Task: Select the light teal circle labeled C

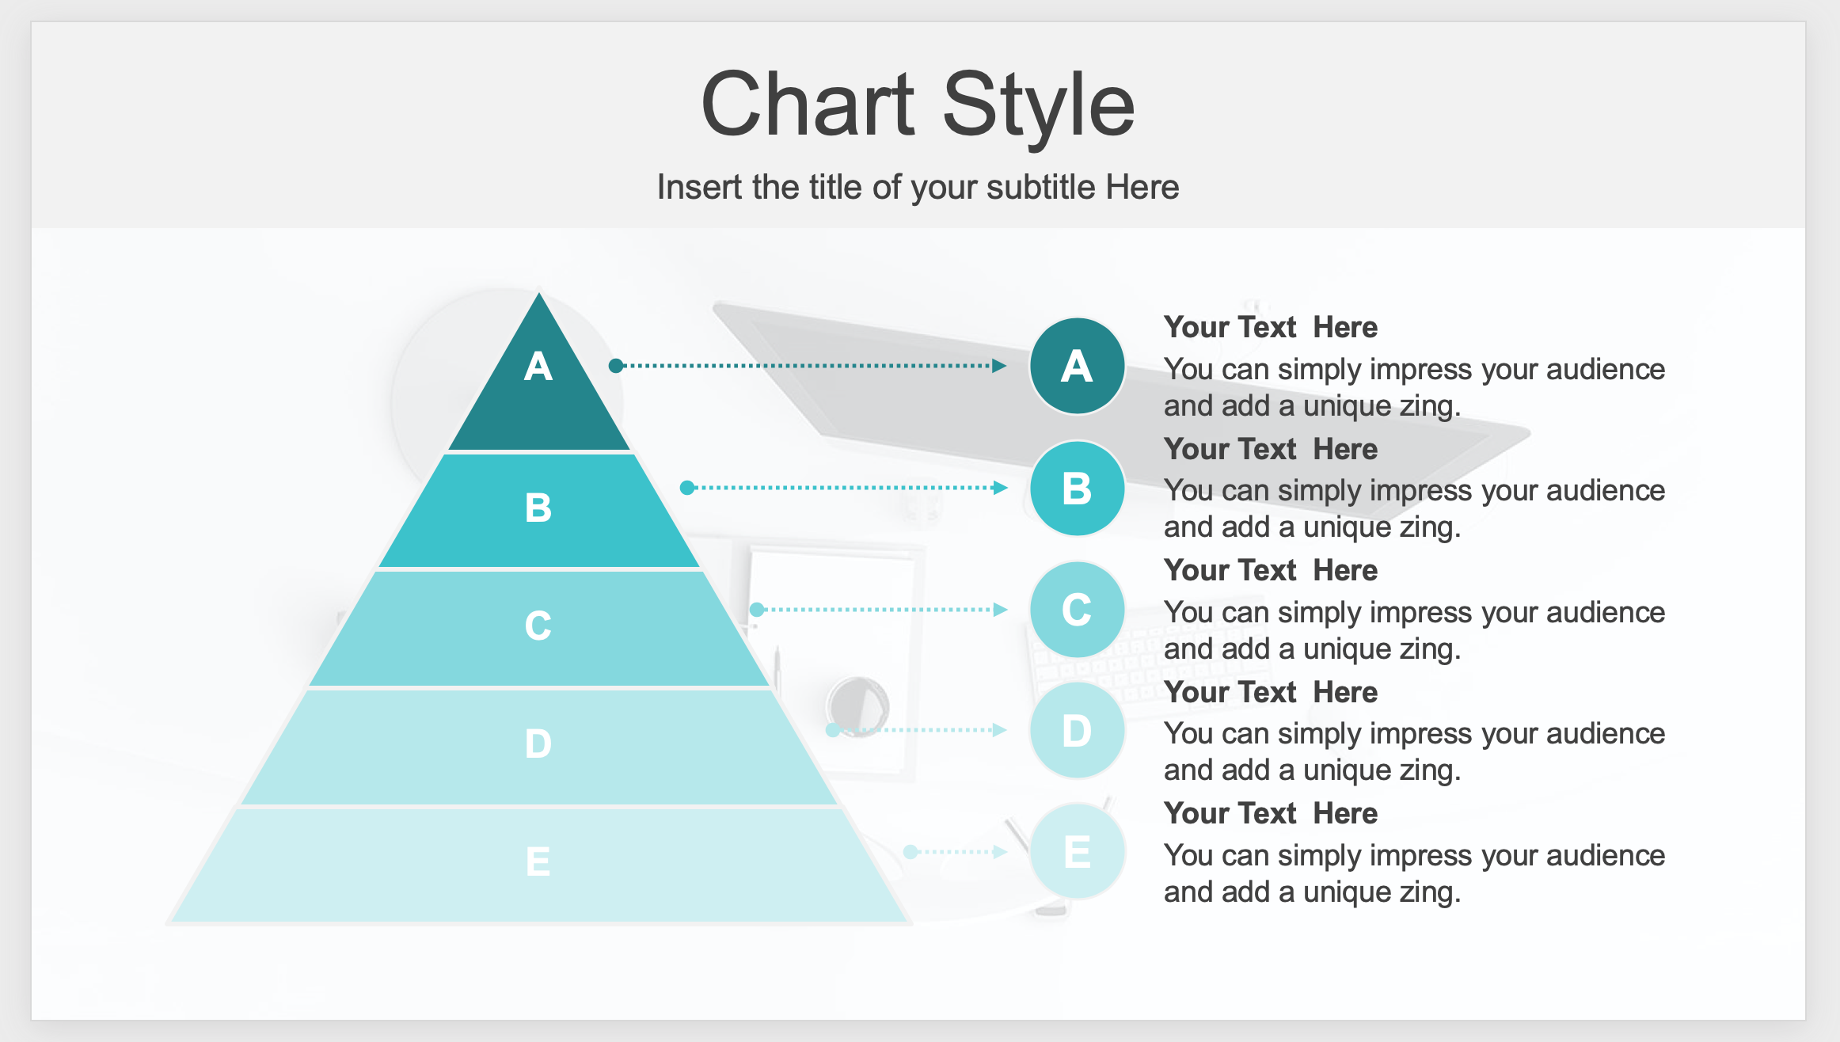Action: pos(1077,610)
